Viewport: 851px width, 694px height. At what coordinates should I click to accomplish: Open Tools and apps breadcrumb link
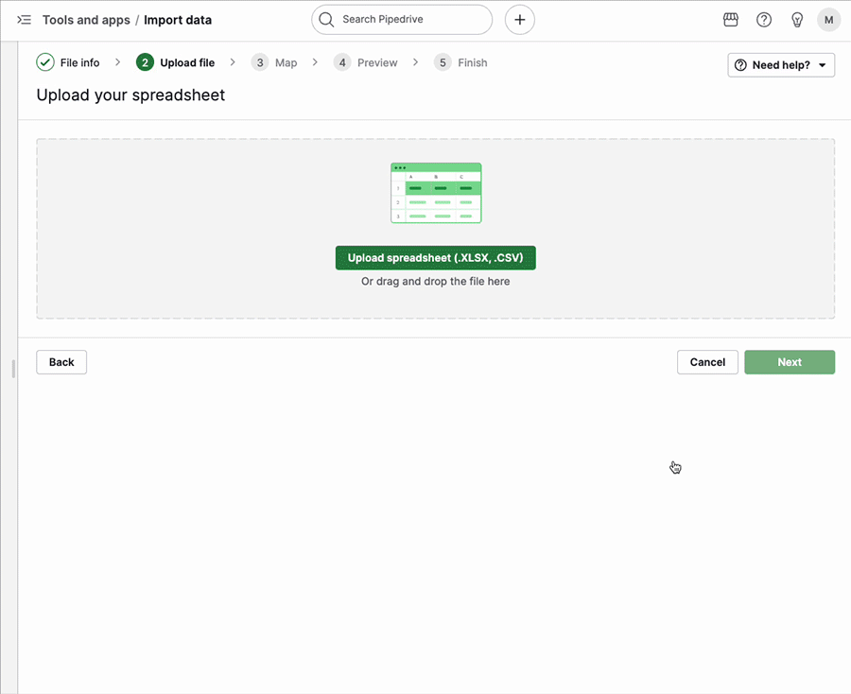[x=86, y=20]
